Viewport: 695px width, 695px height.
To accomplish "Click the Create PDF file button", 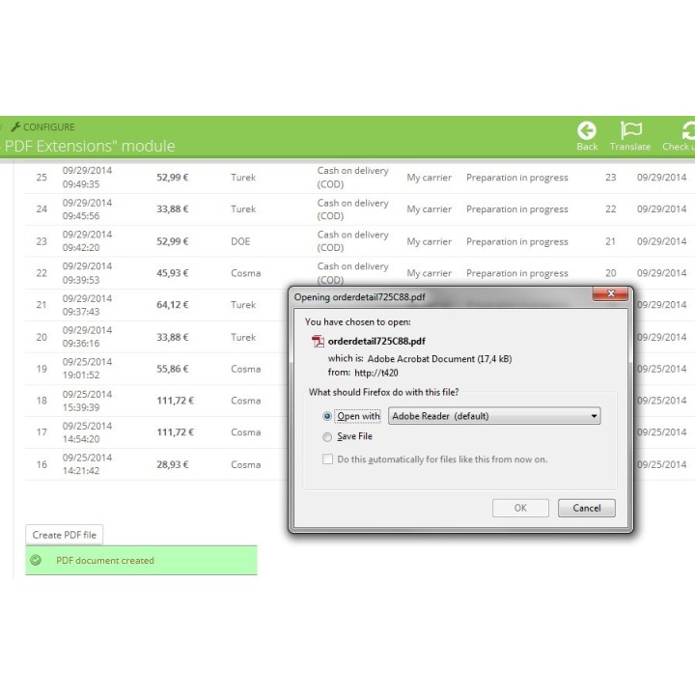I will coord(65,535).
